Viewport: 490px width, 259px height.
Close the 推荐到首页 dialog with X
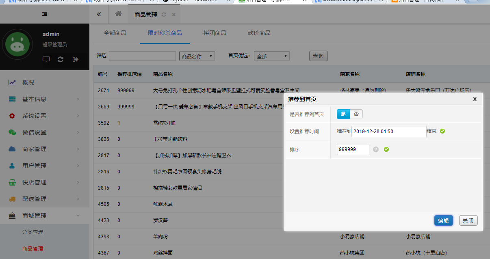[x=475, y=99]
